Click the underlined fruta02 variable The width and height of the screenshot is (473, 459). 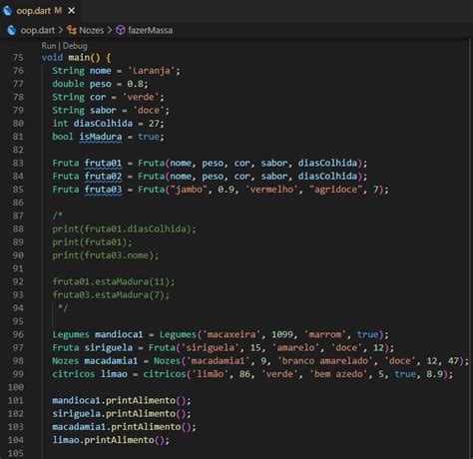(103, 177)
